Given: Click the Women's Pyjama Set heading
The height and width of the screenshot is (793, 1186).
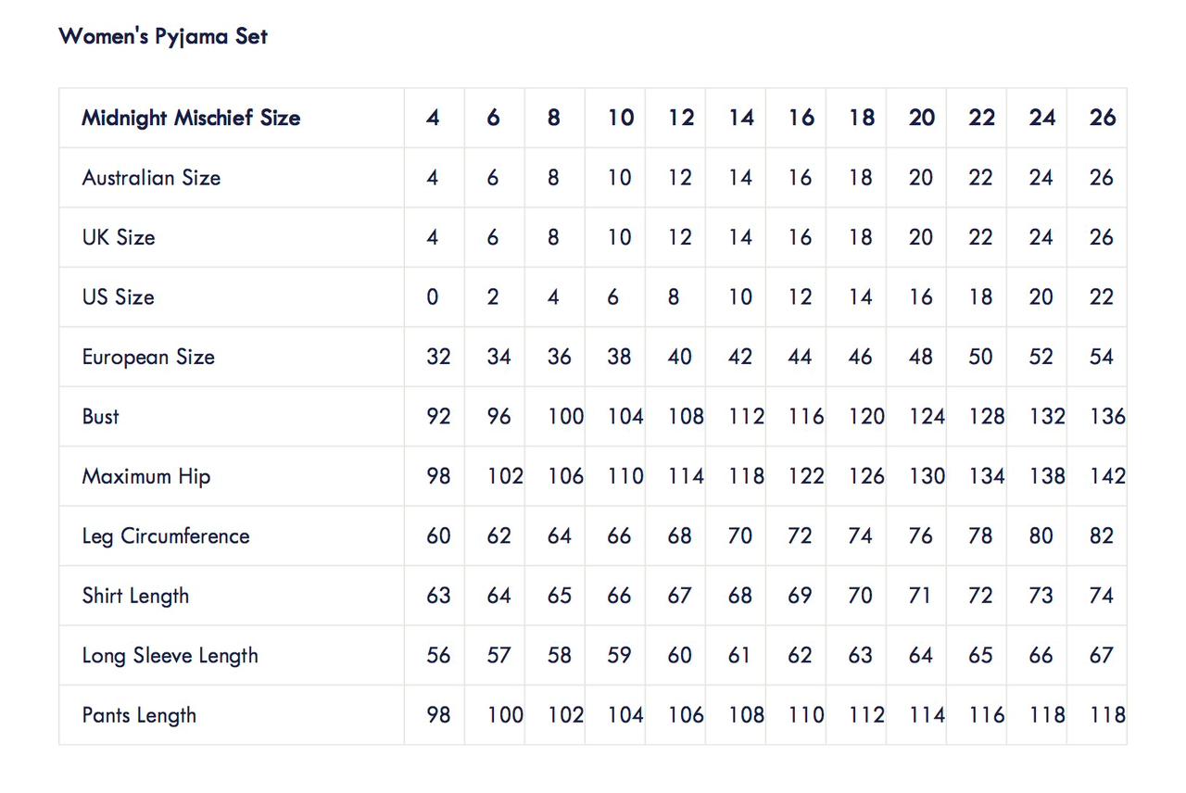Looking at the screenshot, I should (x=163, y=36).
